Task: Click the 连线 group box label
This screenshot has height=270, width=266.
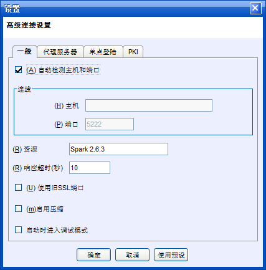Action: click(x=24, y=89)
